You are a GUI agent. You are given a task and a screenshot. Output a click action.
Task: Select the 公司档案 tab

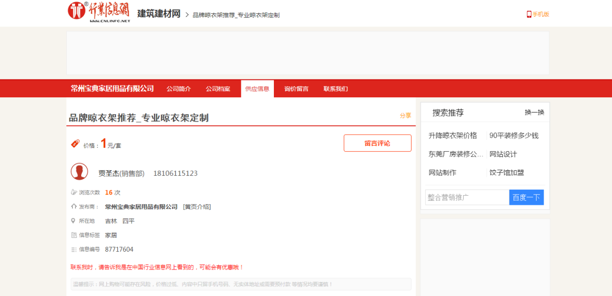[218, 88]
